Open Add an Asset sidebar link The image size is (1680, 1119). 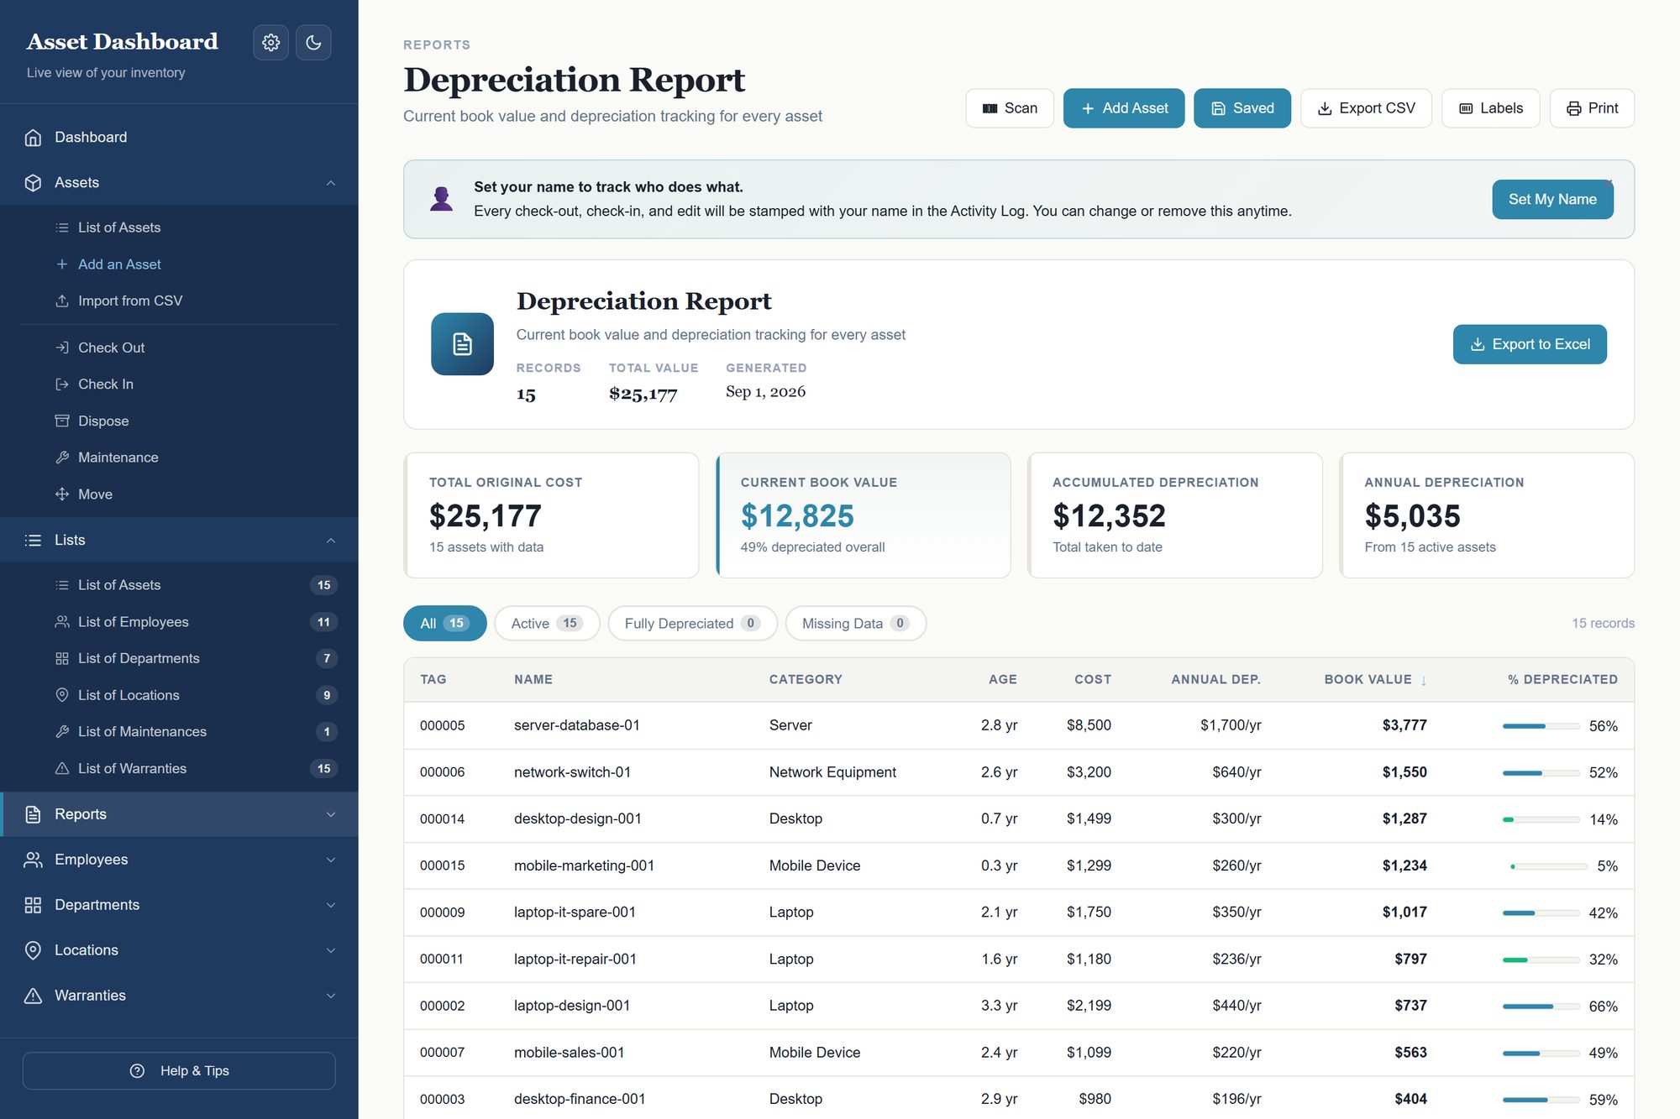[119, 264]
